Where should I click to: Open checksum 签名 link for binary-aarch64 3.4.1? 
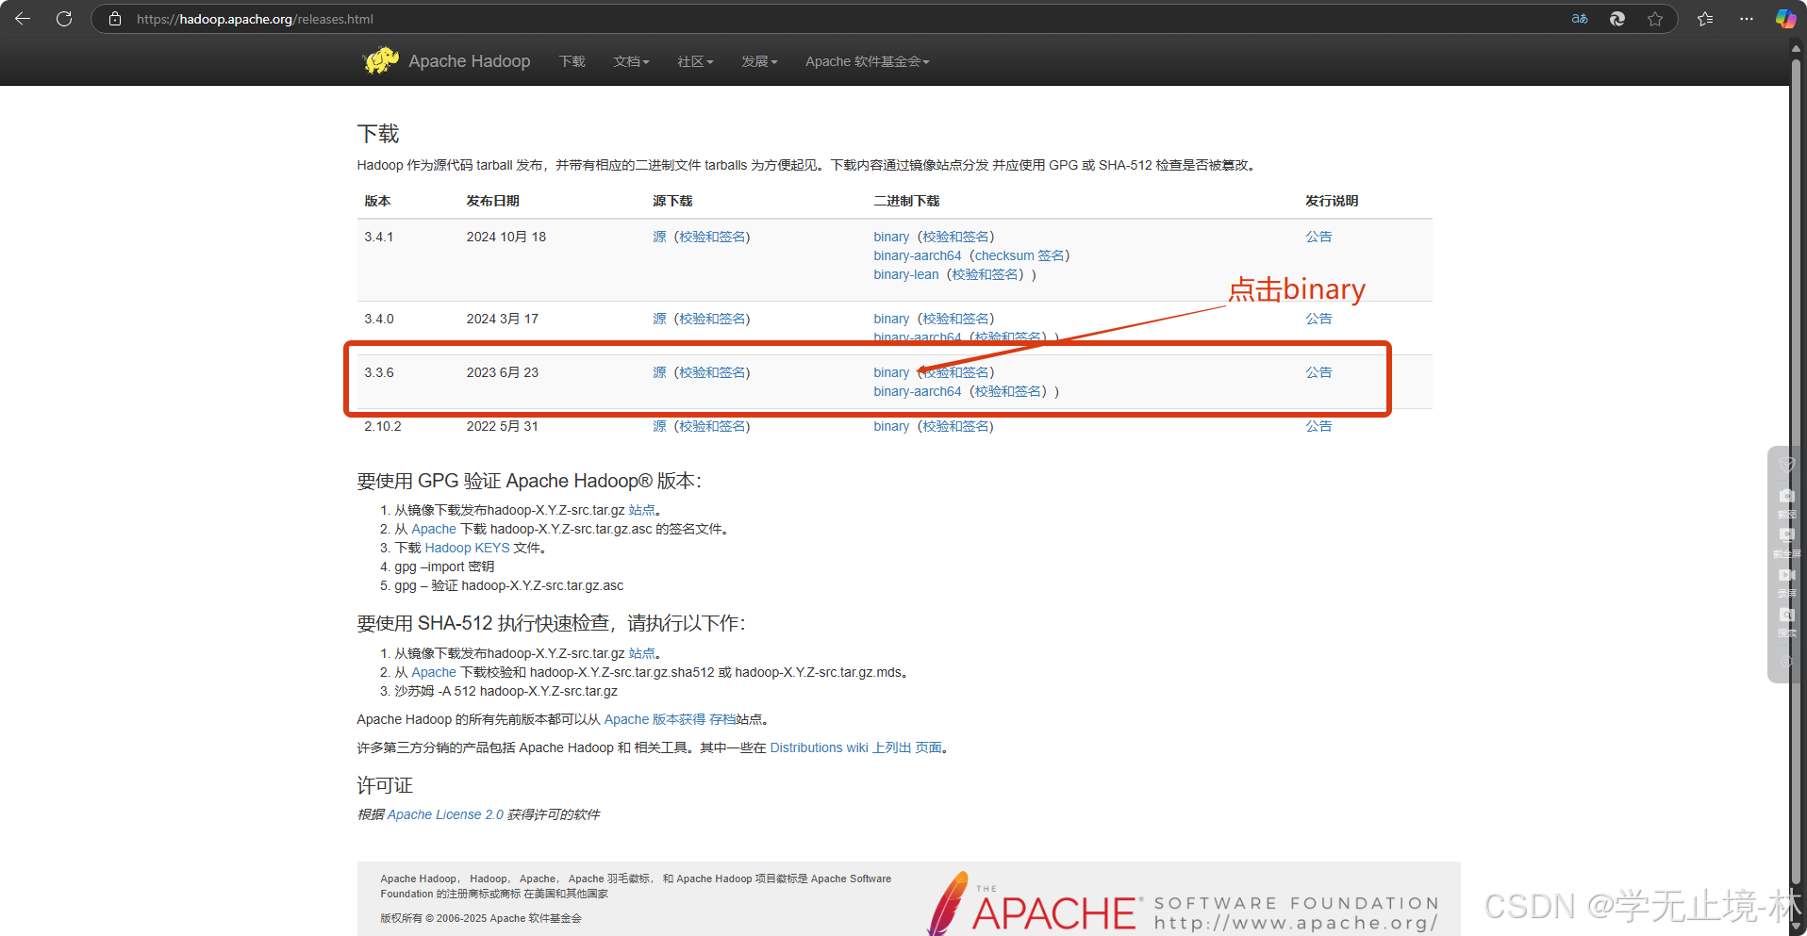click(1020, 255)
